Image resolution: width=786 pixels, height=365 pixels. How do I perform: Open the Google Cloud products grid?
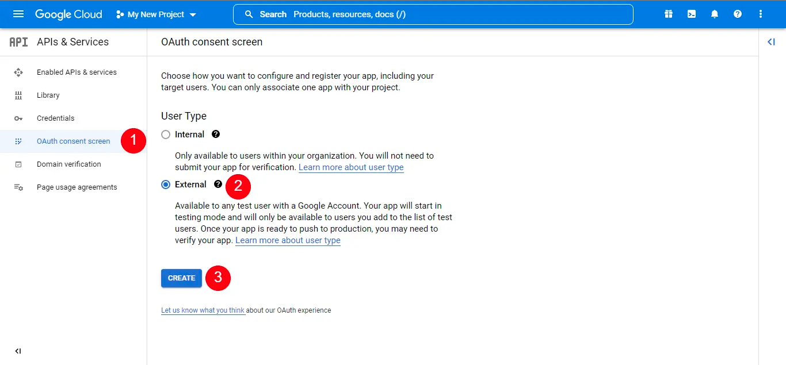point(668,14)
